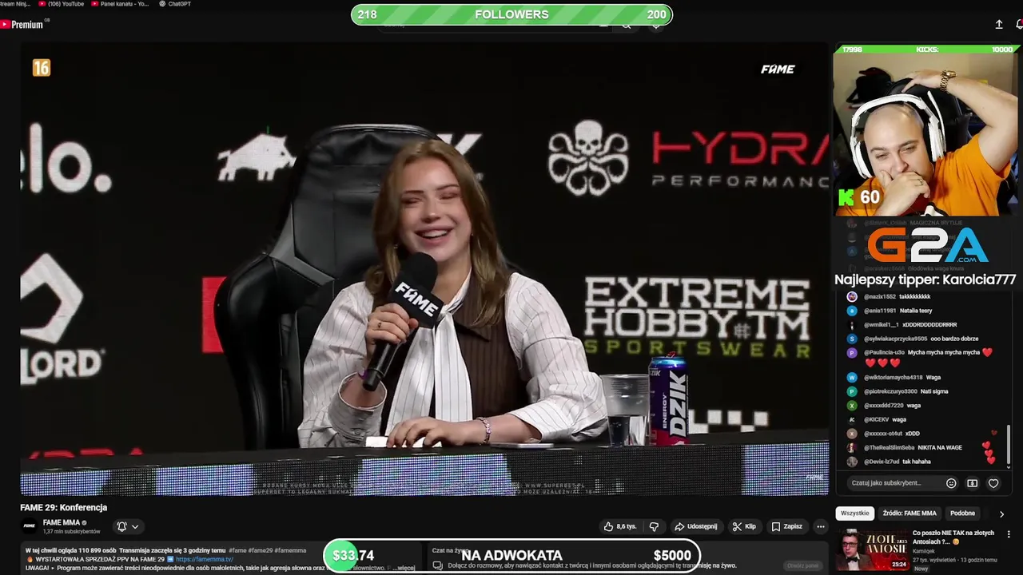Click the @KICEKV chat avatar

point(852,419)
